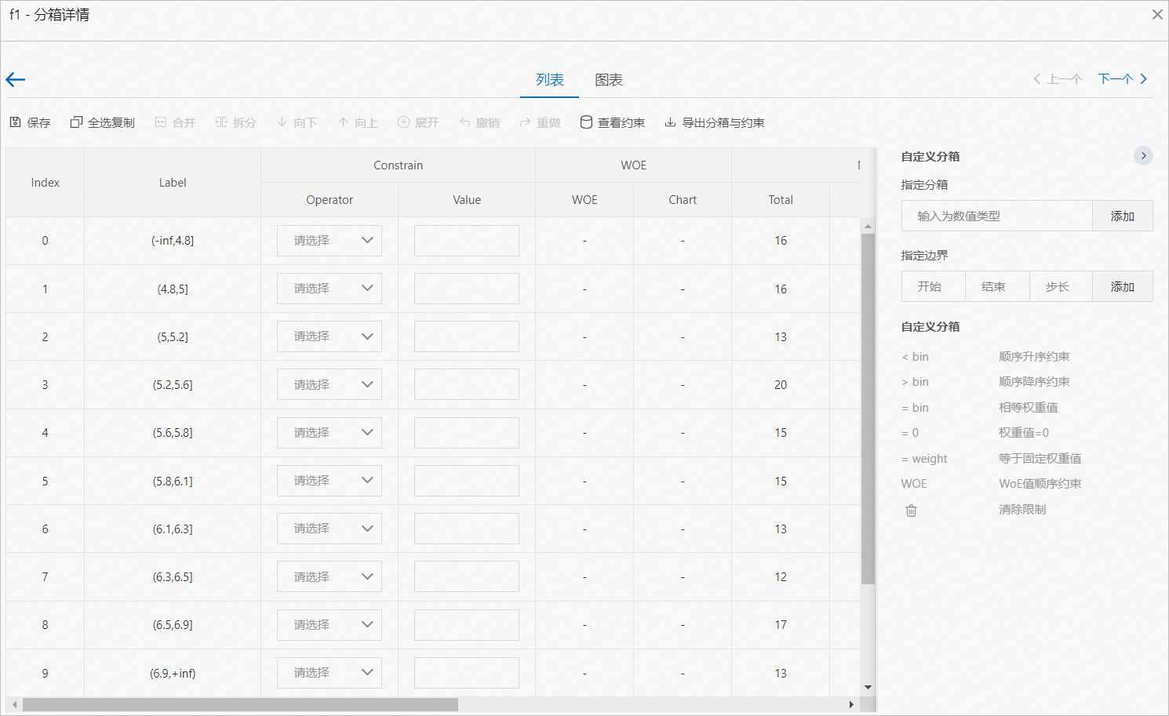Click the 向下 move down button
This screenshot has height=716, width=1169.
pos(297,122)
